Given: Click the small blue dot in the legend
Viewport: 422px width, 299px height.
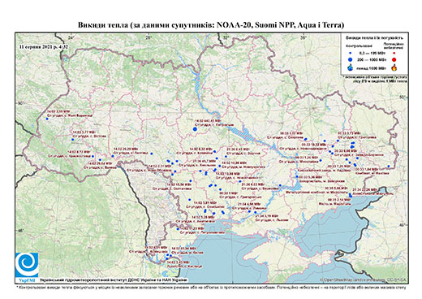Looking at the screenshot, I should (x=351, y=53).
